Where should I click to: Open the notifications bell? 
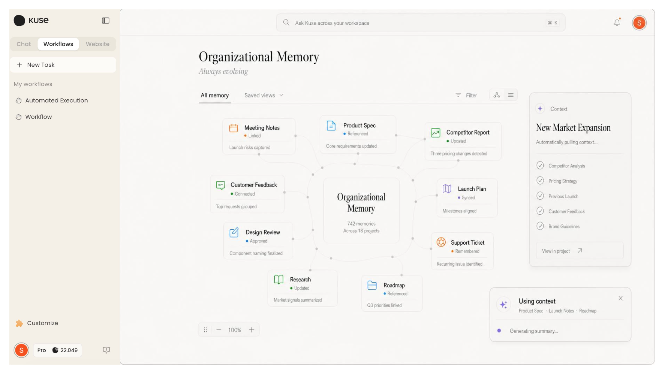click(x=617, y=23)
